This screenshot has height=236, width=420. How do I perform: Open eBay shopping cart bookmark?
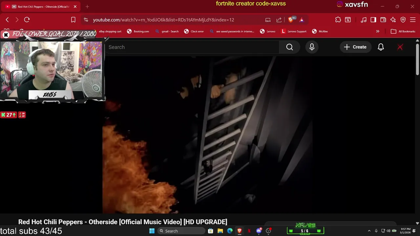(110, 31)
